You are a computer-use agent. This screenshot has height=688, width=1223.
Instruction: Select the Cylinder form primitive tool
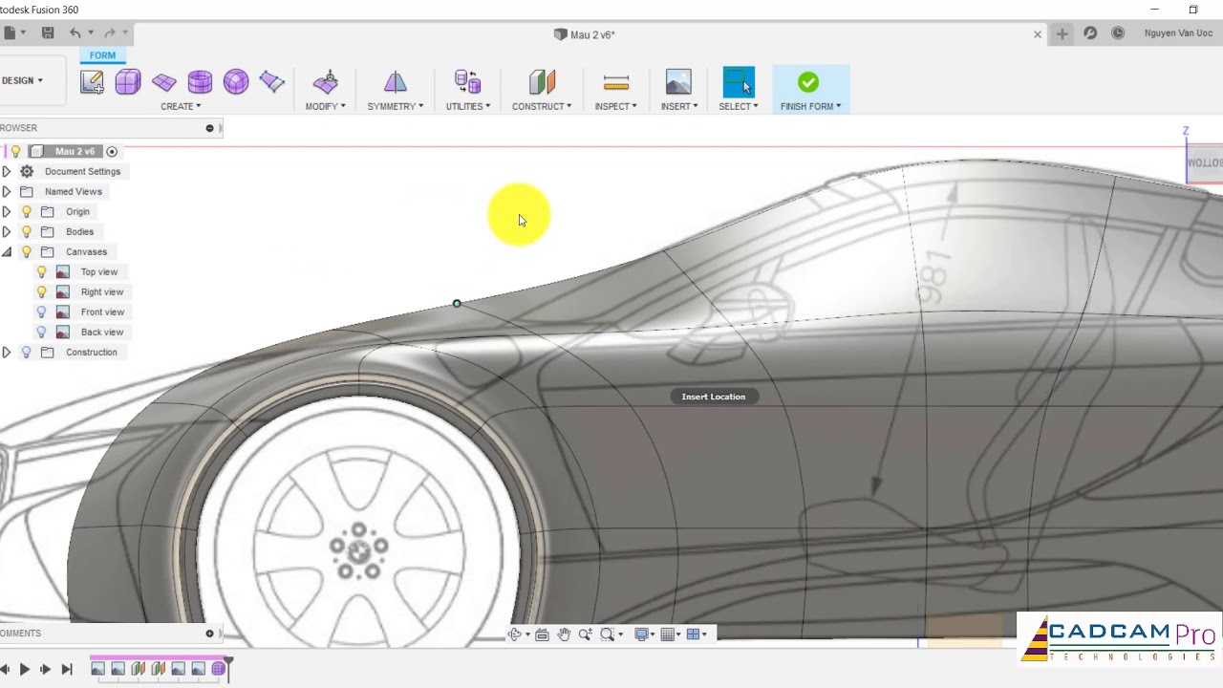tap(200, 82)
